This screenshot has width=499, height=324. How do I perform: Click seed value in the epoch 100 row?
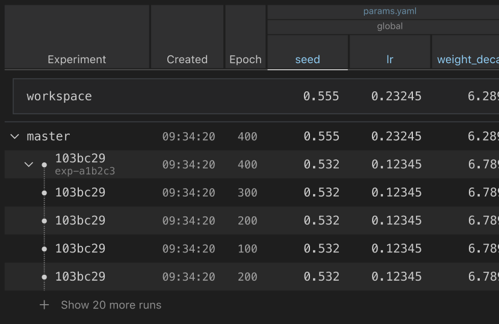pos(321,248)
